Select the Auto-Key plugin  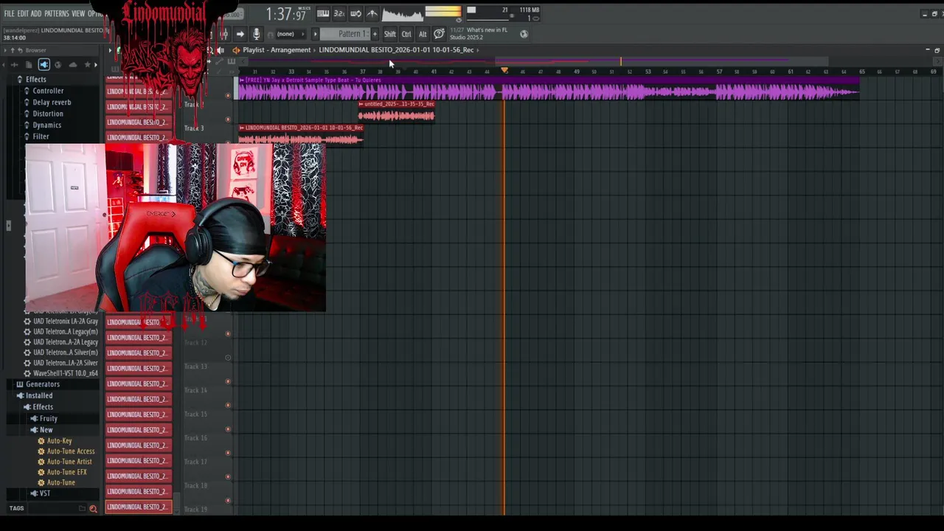(59, 441)
